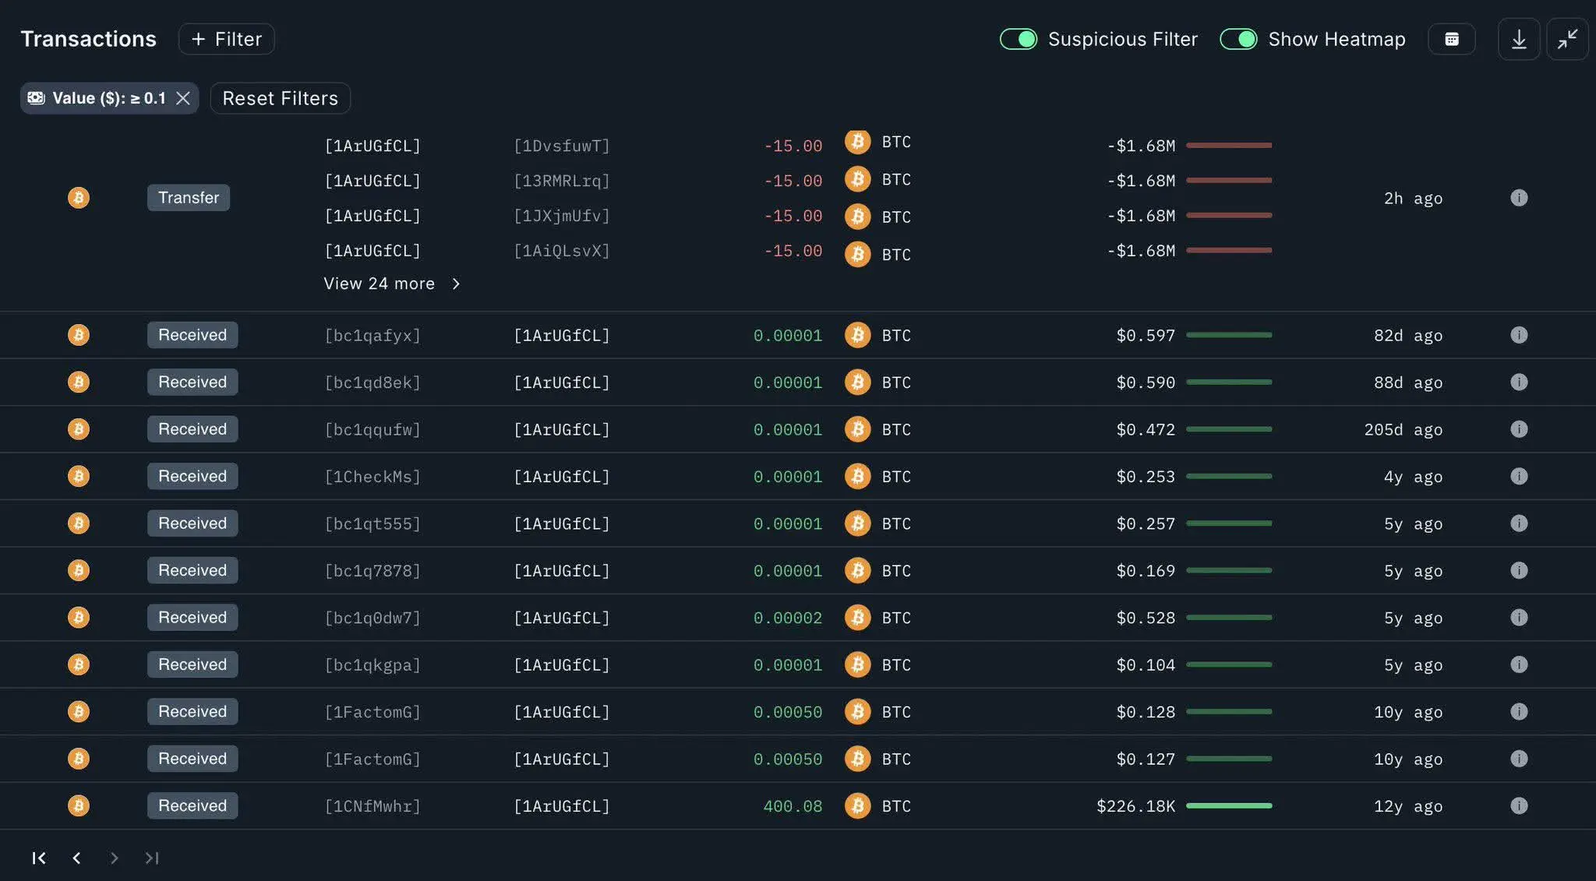Image resolution: width=1596 pixels, height=881 pixels.
Task: Click the collapse panel arrows icon
Action: (1567, 39)
